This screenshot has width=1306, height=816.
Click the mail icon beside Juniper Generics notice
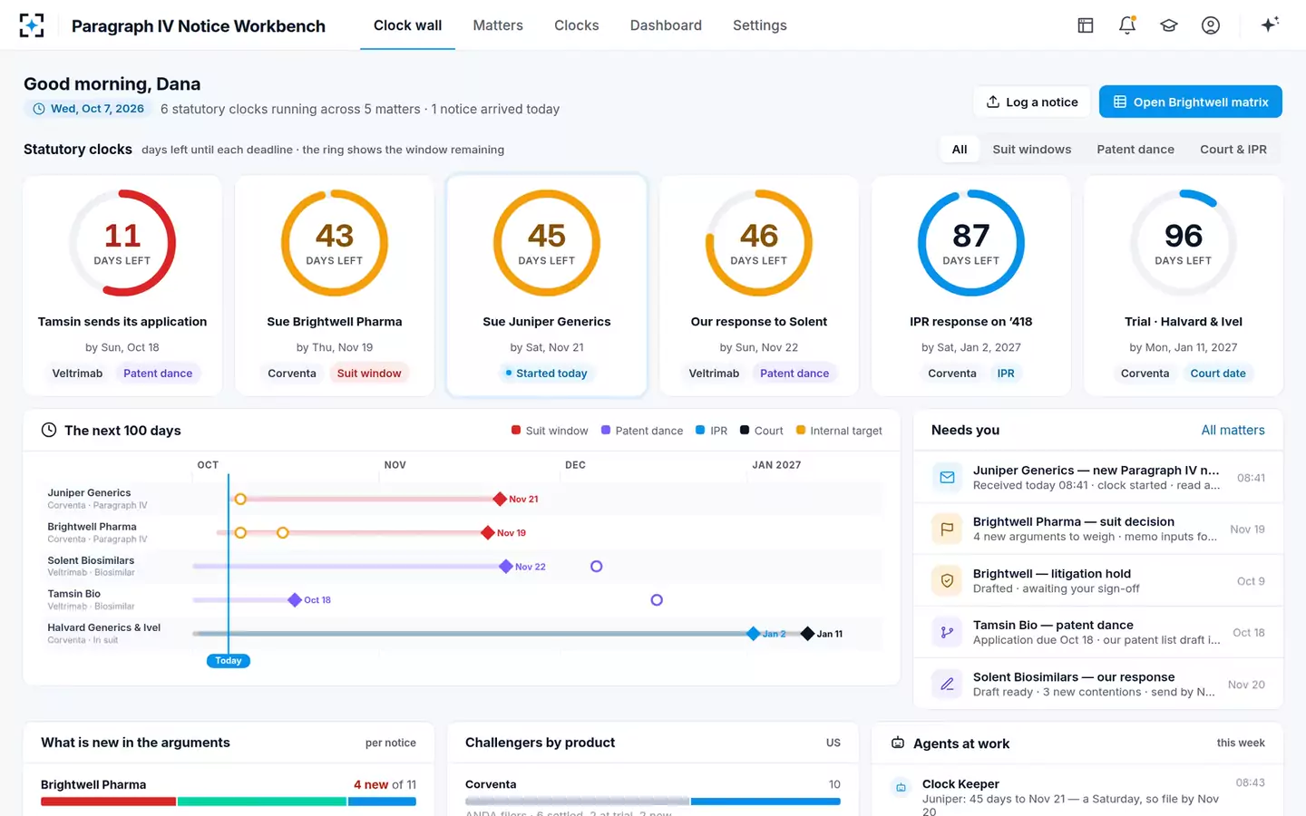[947, 477]
